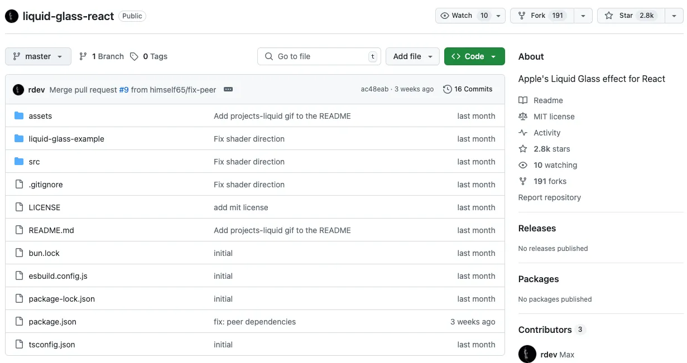Click the tag icon beside 0 Tags
Screen dimensions: 687x363
[134, 56]
